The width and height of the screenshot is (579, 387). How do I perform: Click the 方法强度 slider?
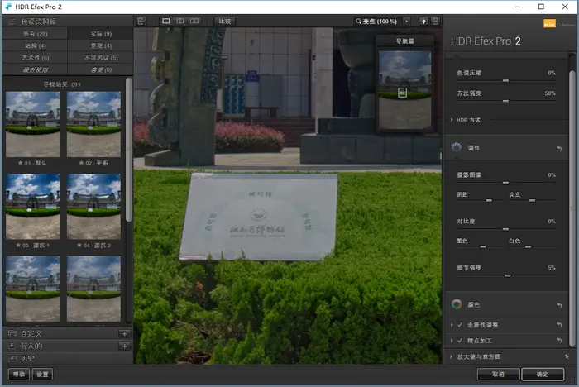click(506, 101)
